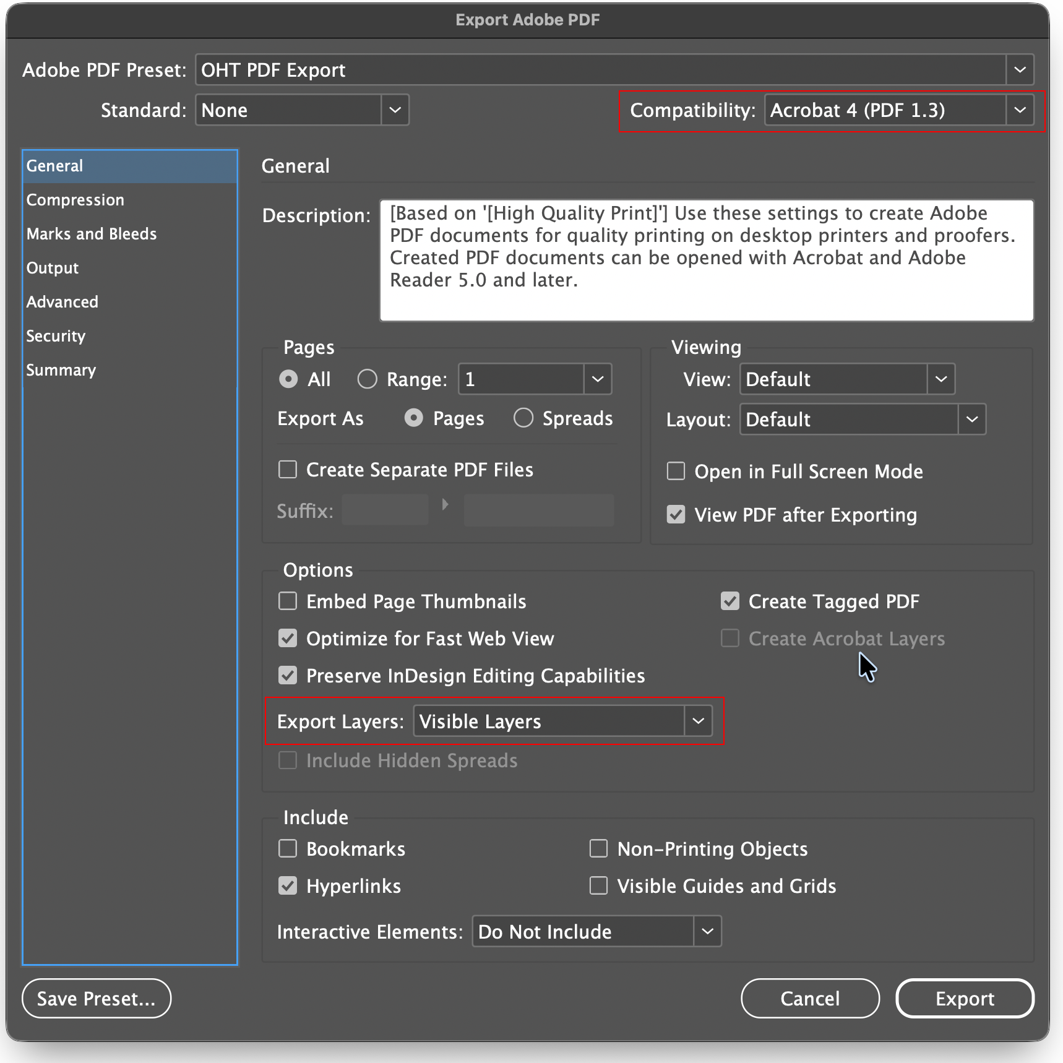Image resolution: width=1063 pixels, height=1063 pixels.
Task: Open the Interactive Elements dropdown
Action: [707, 931]
